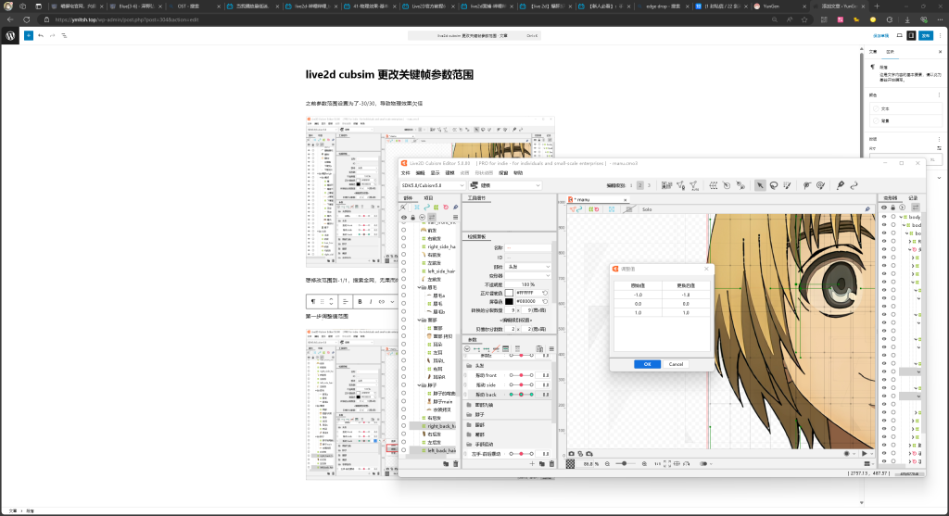The height and width of the screenshot is (516, 949).
Task: Click the canvas zoom slider handle
Action: 624,463
